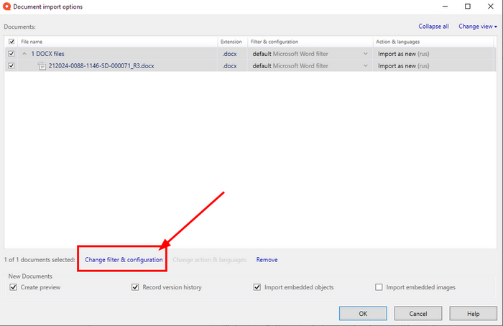503x326 pixels.
Task: Click the .docx extension cell of the R3.docx file row
Action: 230,66
